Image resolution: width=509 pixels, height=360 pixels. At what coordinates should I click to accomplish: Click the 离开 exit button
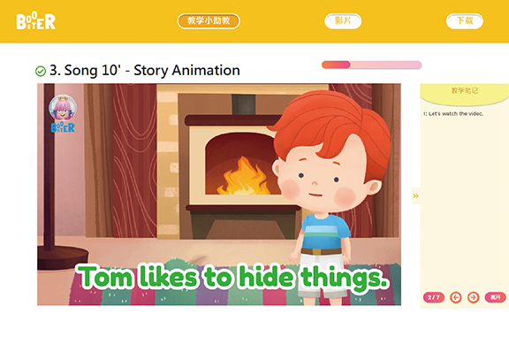coord(496,297)
